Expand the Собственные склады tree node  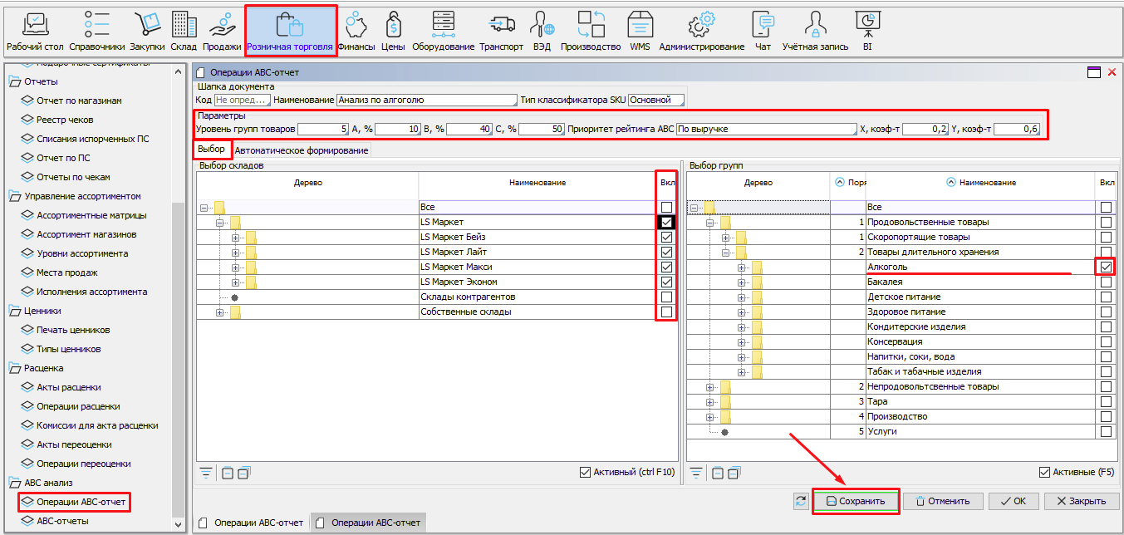pos(220,312)
